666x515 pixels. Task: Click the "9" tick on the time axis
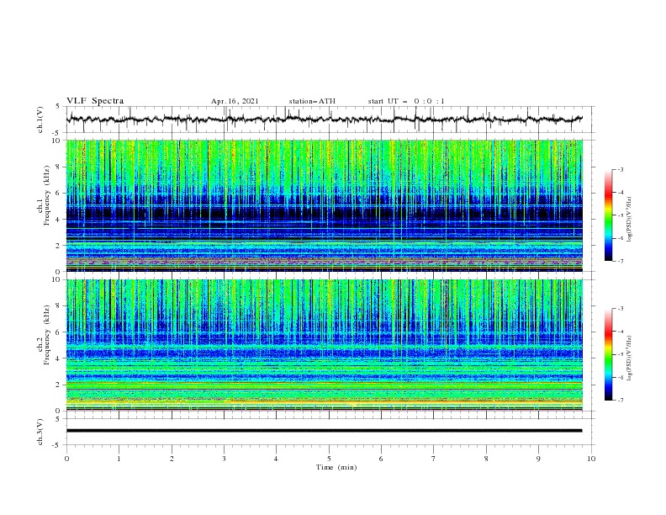[538, 459]
